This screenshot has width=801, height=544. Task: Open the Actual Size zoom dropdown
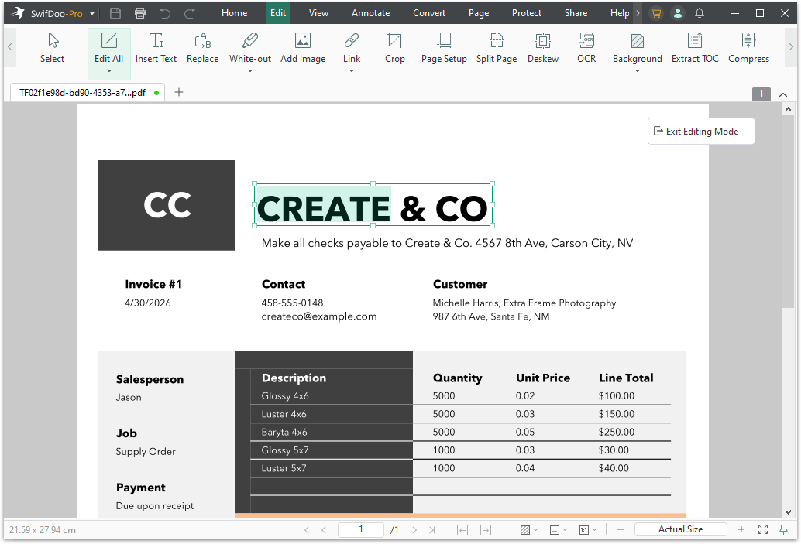[x=680, y=529]
